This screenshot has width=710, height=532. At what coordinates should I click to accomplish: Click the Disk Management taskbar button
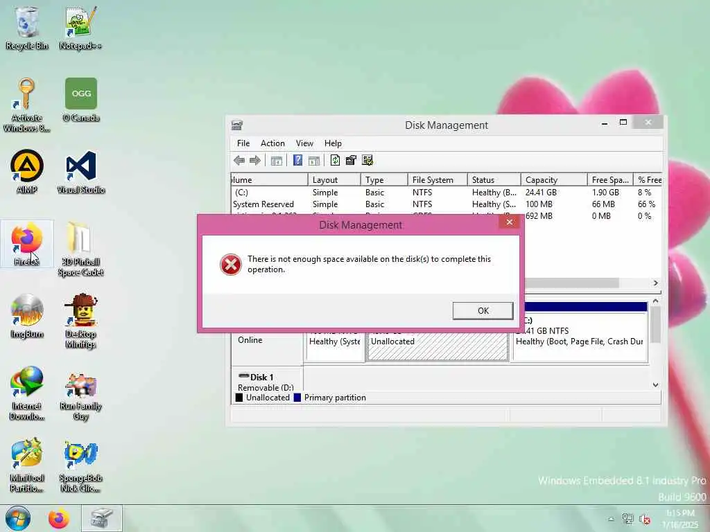(x=101, y=518)
